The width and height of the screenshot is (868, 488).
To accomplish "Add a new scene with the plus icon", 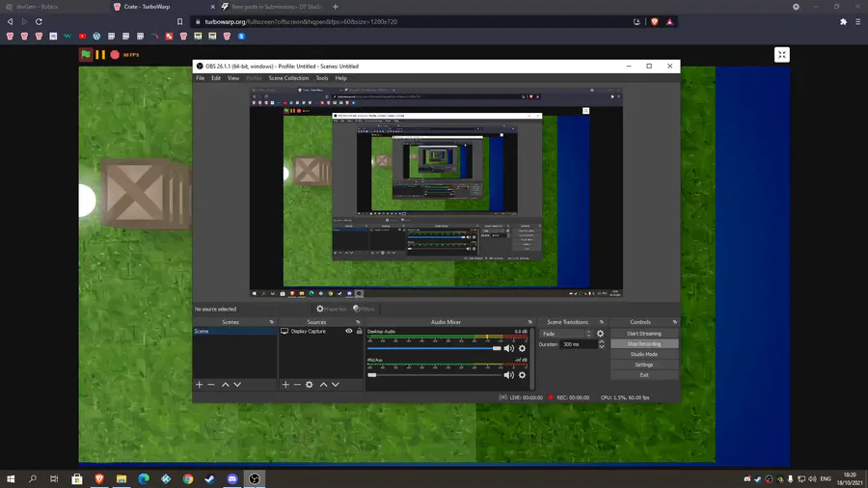I will tap(200, 384).
